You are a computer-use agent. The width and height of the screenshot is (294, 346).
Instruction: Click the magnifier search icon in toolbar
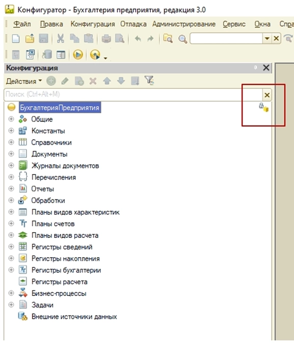click(x=182, y=39)
